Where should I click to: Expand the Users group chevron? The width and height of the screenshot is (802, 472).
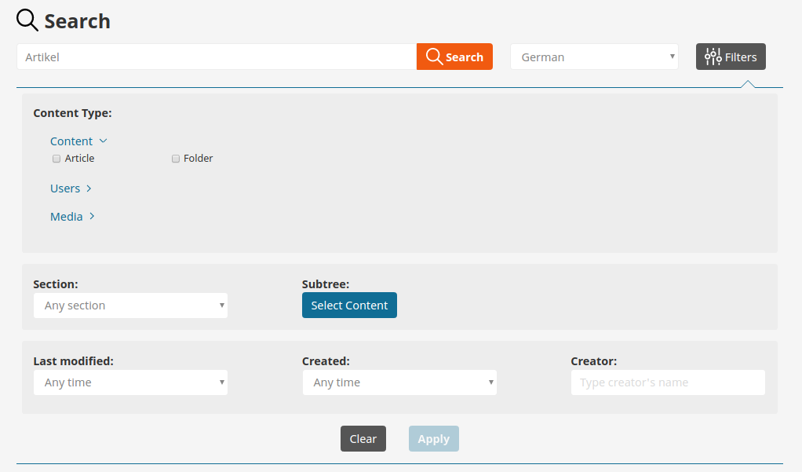(x=89, y=188)
